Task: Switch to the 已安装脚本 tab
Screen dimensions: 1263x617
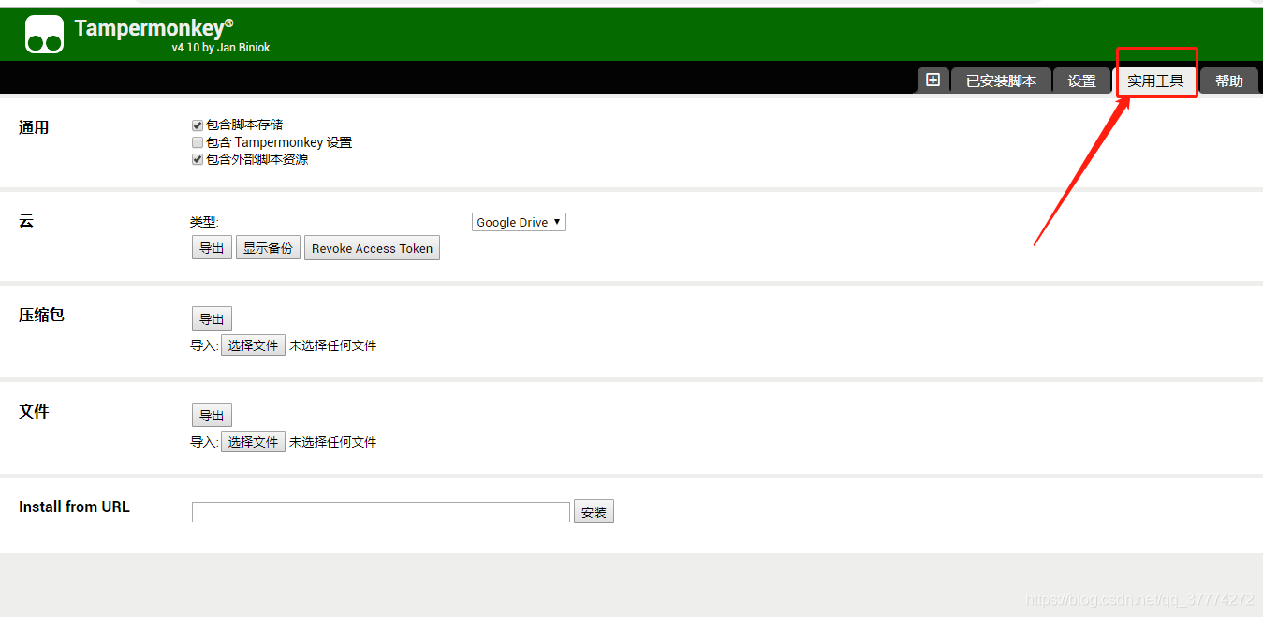Action: pyautogui.click(x=1001, y=81)
